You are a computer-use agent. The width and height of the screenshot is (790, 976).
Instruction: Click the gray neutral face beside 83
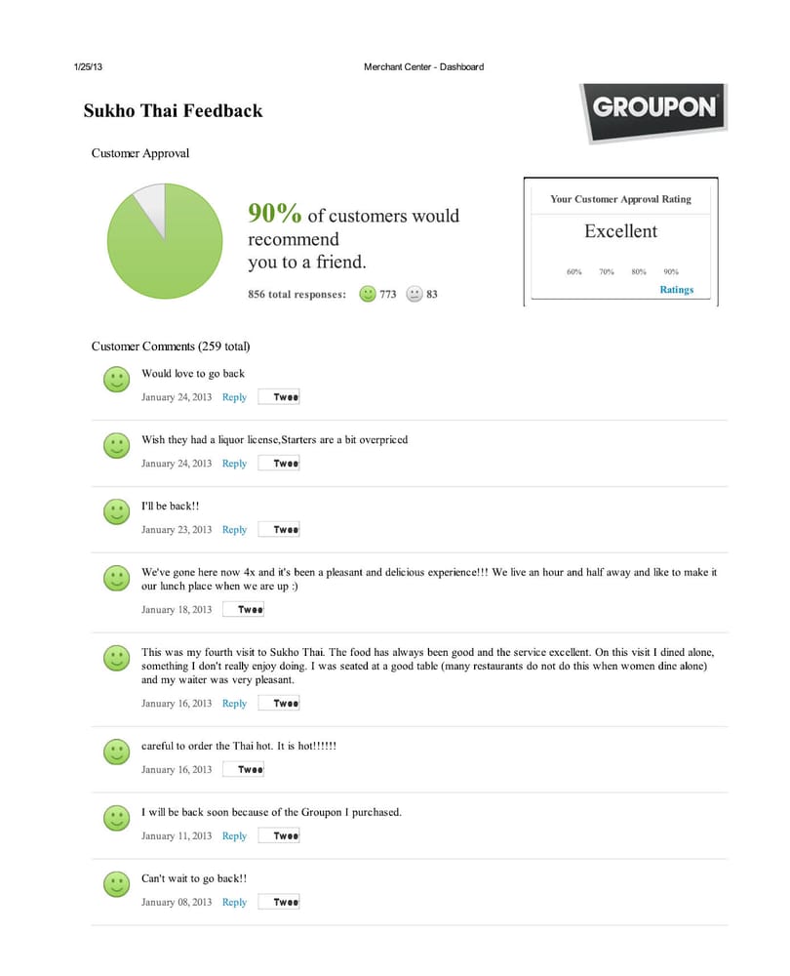[x=415, y=294]
